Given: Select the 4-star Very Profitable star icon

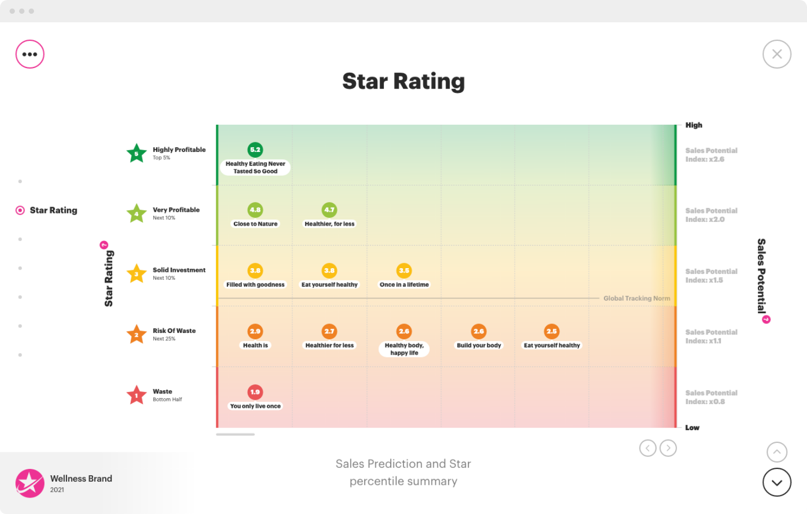Looking at the screenshot, I should tap(136, 213).
